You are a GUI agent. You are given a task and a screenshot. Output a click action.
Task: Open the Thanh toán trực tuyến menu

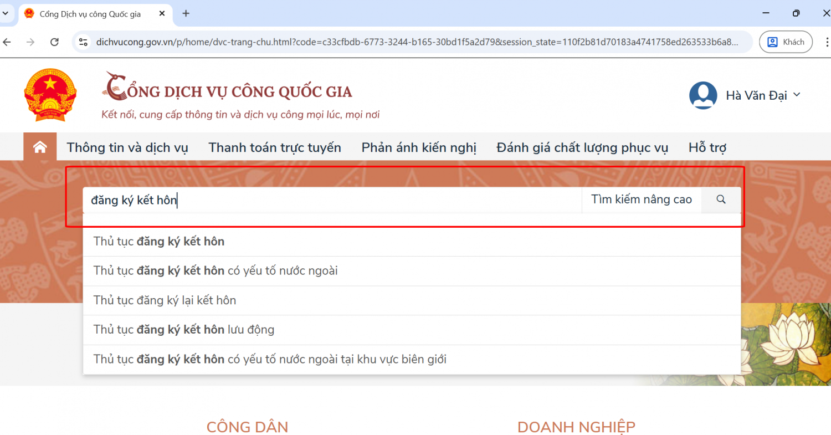click(x=275, y=147)
